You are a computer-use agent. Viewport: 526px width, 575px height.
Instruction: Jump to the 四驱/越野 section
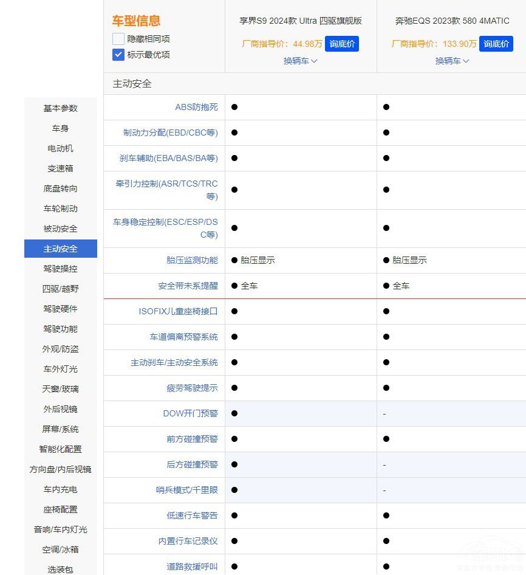tap(59, 289)
